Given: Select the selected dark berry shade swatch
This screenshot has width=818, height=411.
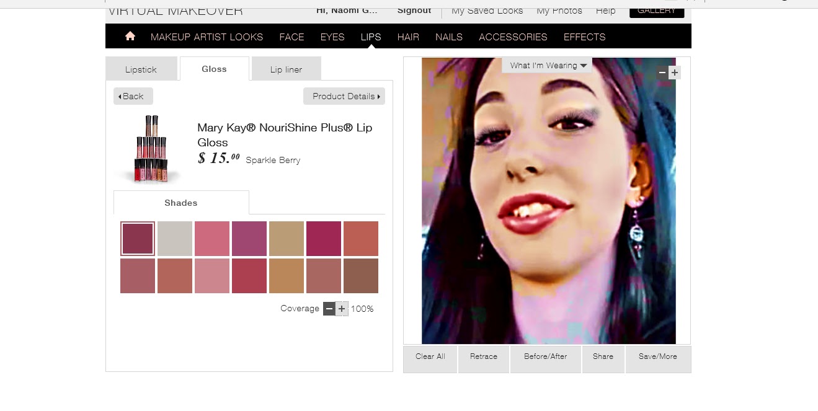Looking at the screenshot, I should (x=138, y=239).
